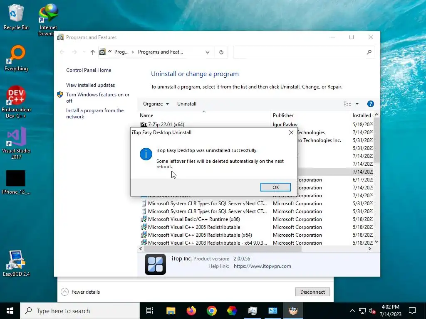Open the Internet Download Manager desktop shortcut
The height and width of the screenshot is (319, 426).
[48, 20]
